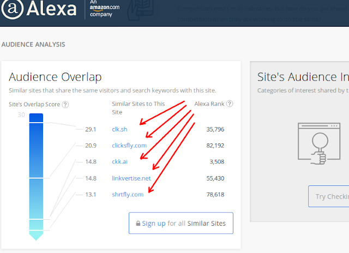Viewport: 349px width, 253px height.
Task: Click the book illustration in header
Action: click(140, 10)
